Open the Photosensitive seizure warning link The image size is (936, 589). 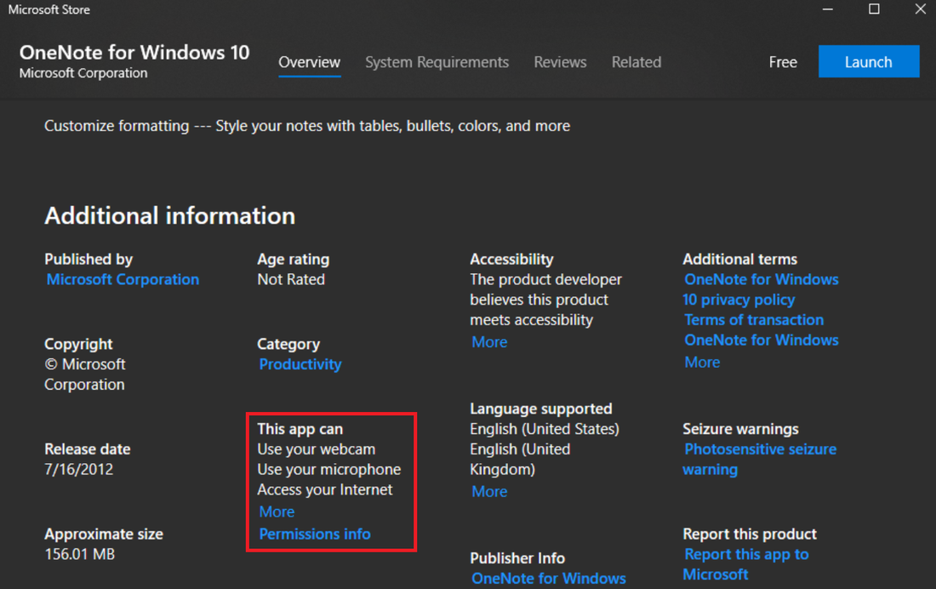760,460
